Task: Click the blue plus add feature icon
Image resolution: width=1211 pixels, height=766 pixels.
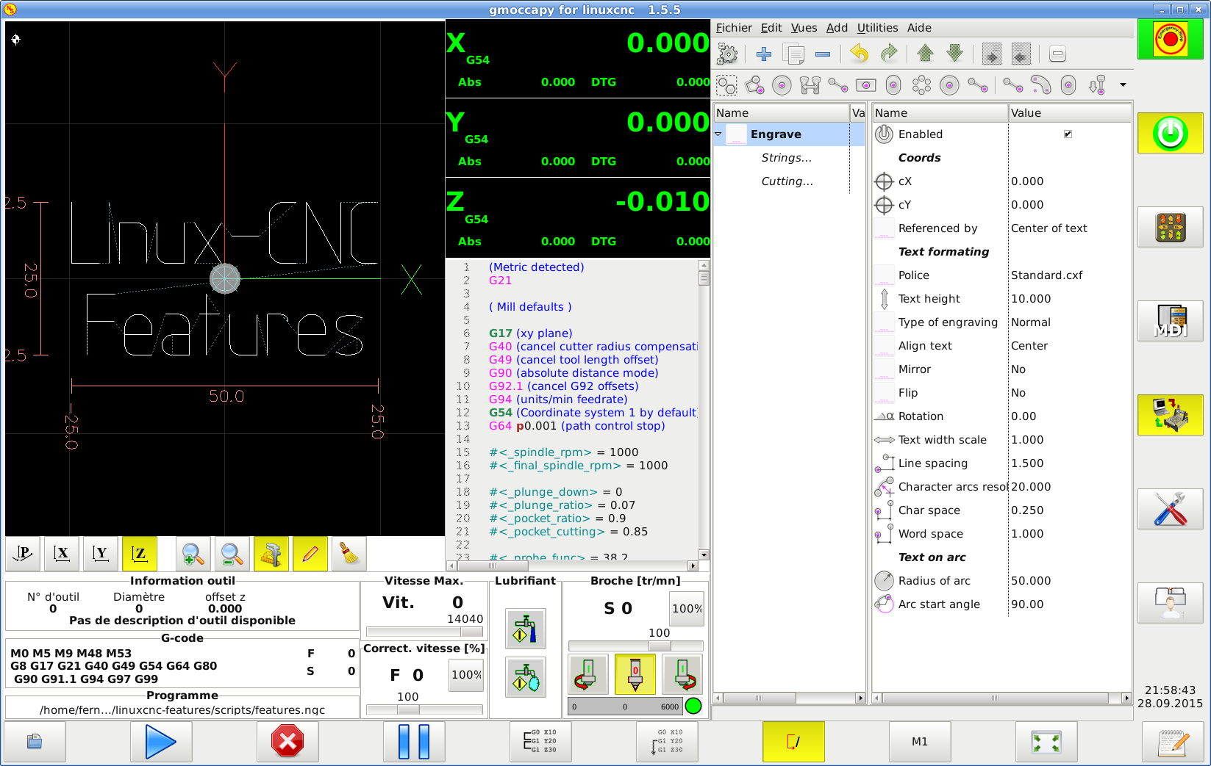Action: click(764, 54)
